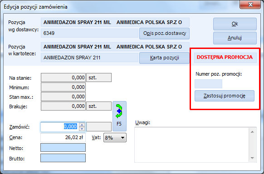Screen dimensions: 264x174
Task: Click the green arrow F5 button
Action: (x=119, y=116)
